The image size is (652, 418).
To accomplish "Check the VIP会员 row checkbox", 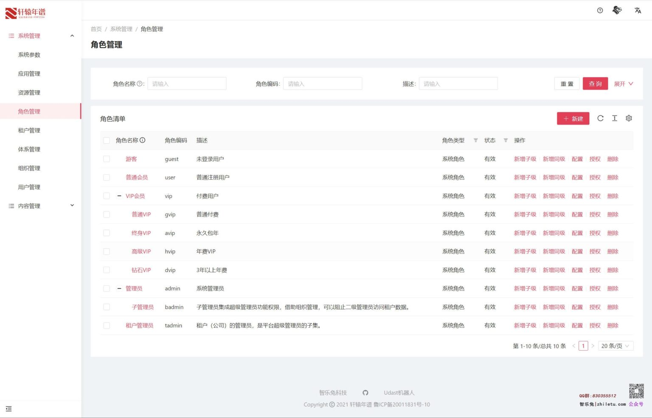I will pyautogui.click(x=107, y=196).
